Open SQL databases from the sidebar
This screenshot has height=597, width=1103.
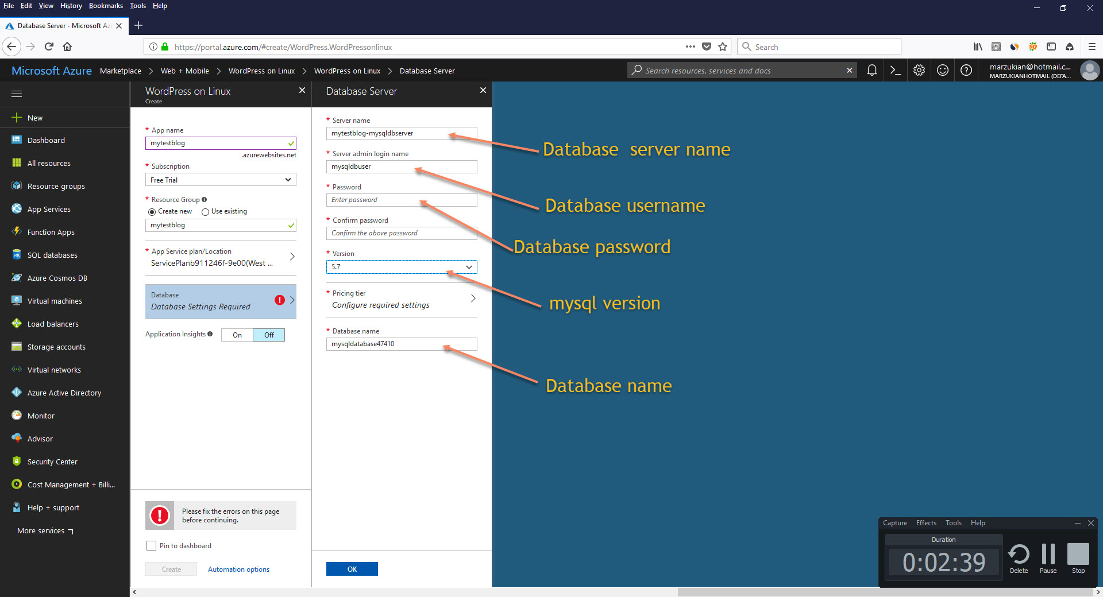[52, 255]
